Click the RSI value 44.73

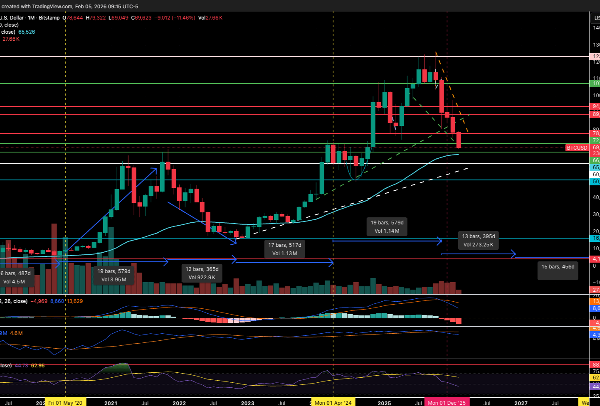click(21, 366)
